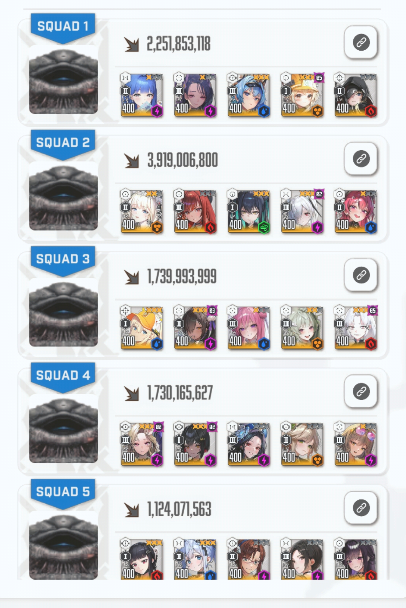Choose the red-haired second character in Squad 2
The image size is (406, 608).
click(195, 212)
